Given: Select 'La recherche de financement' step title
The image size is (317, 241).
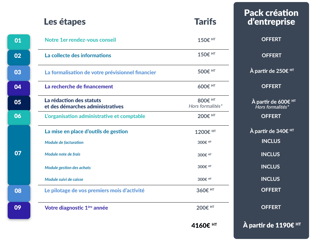Looking at the screenshot, I should coord(79,87).
